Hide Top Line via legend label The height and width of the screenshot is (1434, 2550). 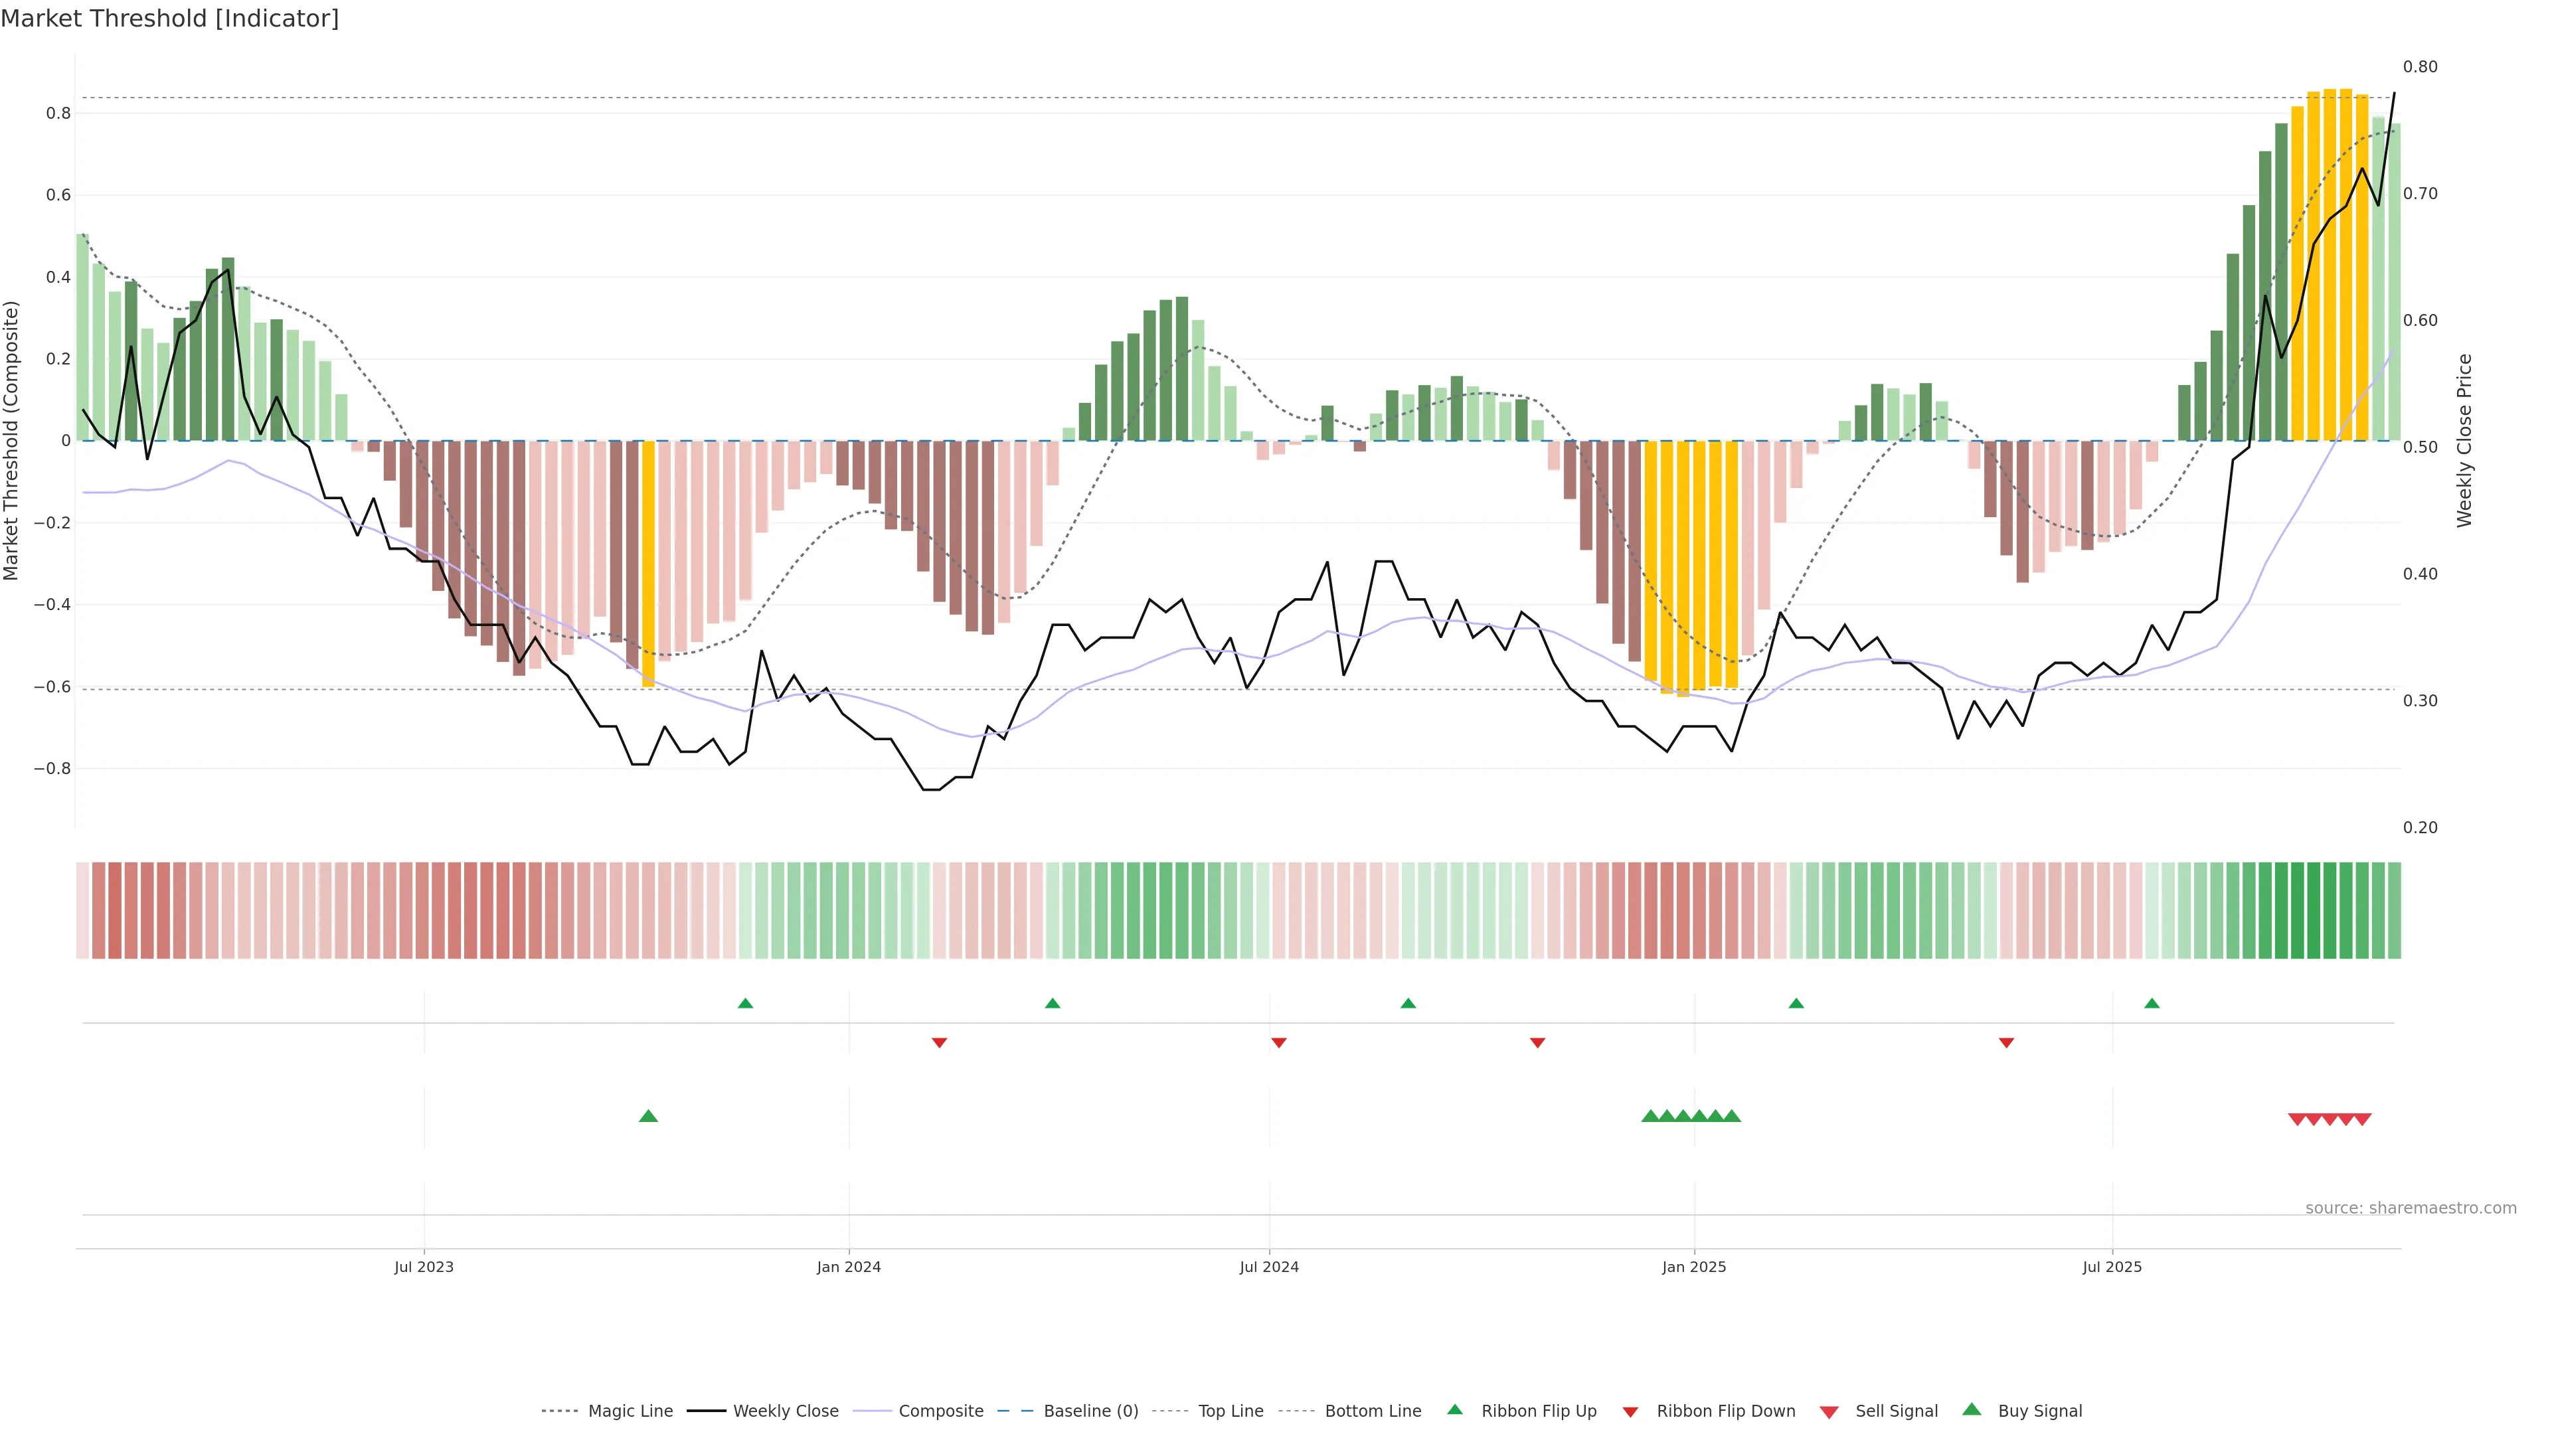pos(1231,1411)
